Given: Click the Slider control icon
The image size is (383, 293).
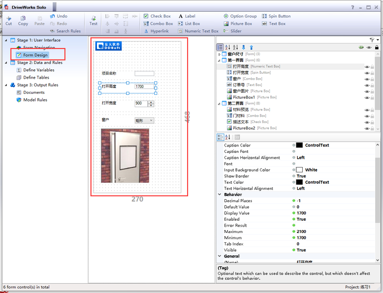Looking at the screenshot, I should [x=226, y=31].
